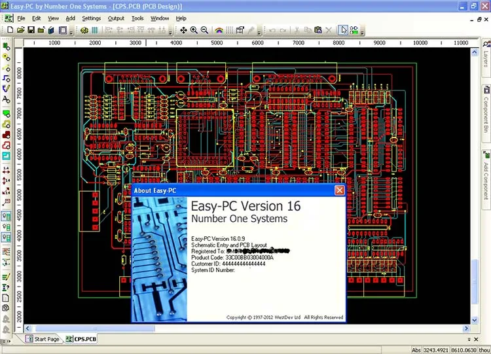Screen dimensions: 491x354
Task: Open the rainbow Colours icon
Action: 219,30
